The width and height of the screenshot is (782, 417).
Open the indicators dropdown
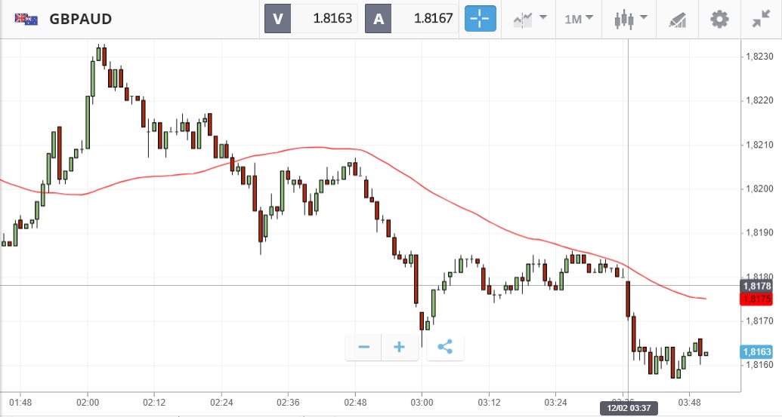[530, 19]
